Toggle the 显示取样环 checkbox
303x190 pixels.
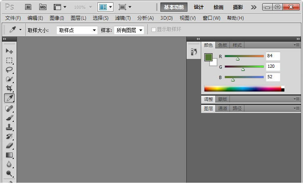click(x=154, y=29)
